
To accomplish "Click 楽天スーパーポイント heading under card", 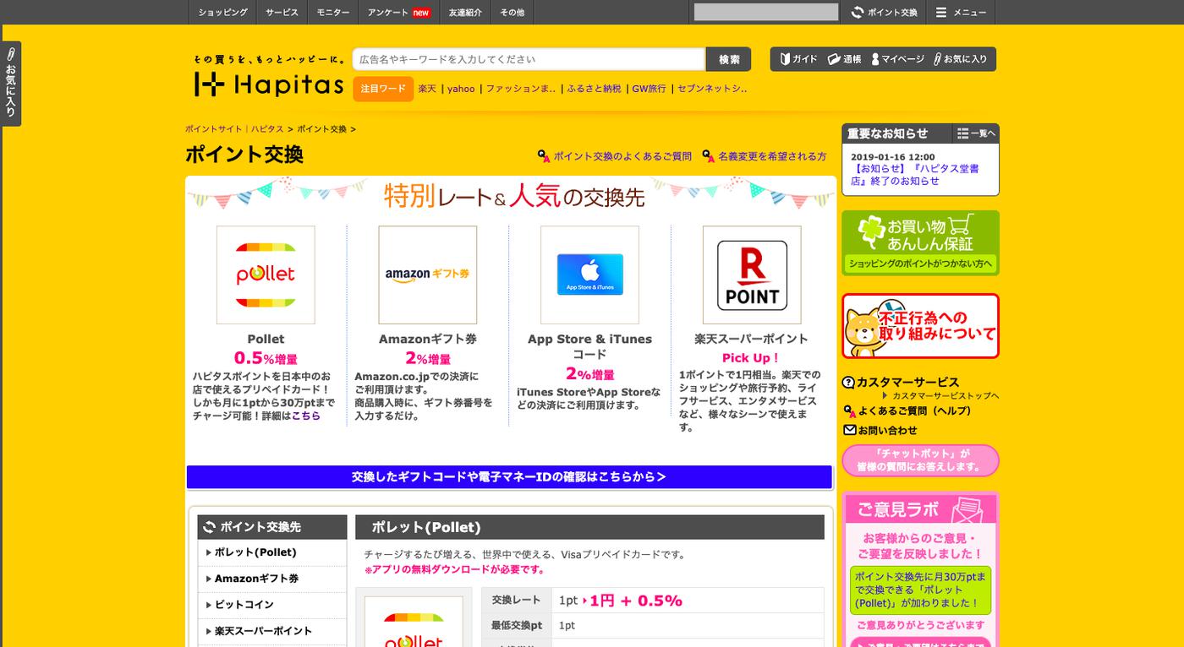I will coord(751,340).
